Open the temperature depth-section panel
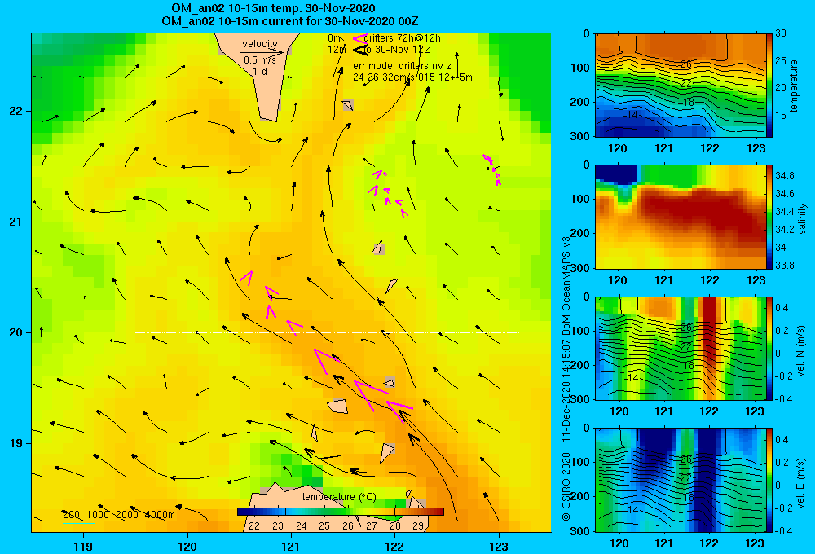Viewport: 815px width, 554px height. (x=681, y=85)
